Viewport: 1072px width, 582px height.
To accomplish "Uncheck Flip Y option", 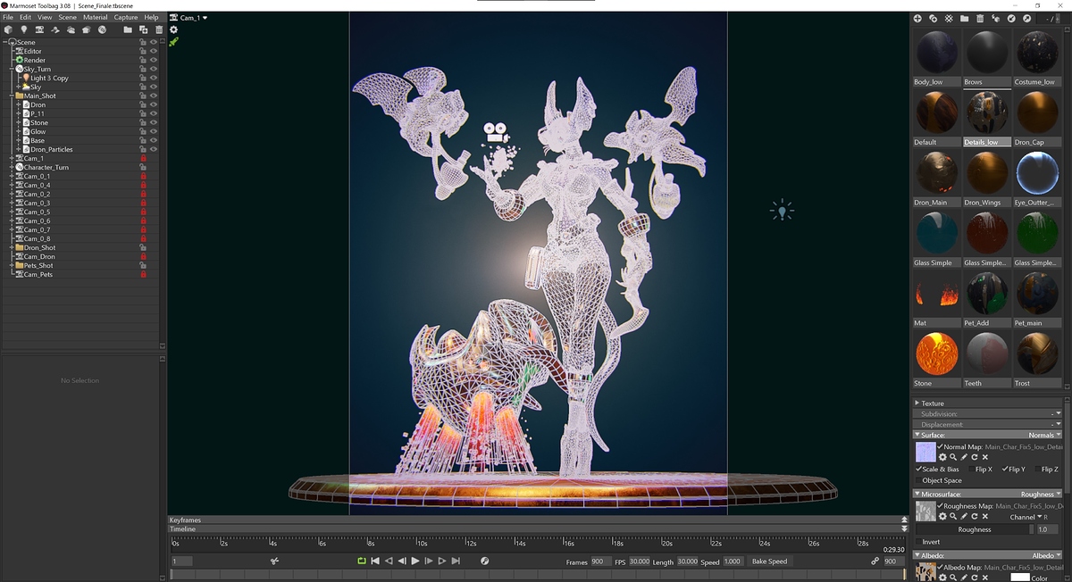I will (x=1005, y=470).
